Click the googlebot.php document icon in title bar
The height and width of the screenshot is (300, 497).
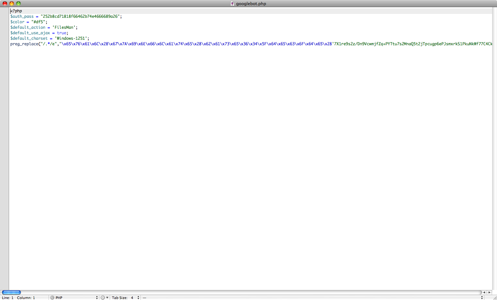coord(232,4)
